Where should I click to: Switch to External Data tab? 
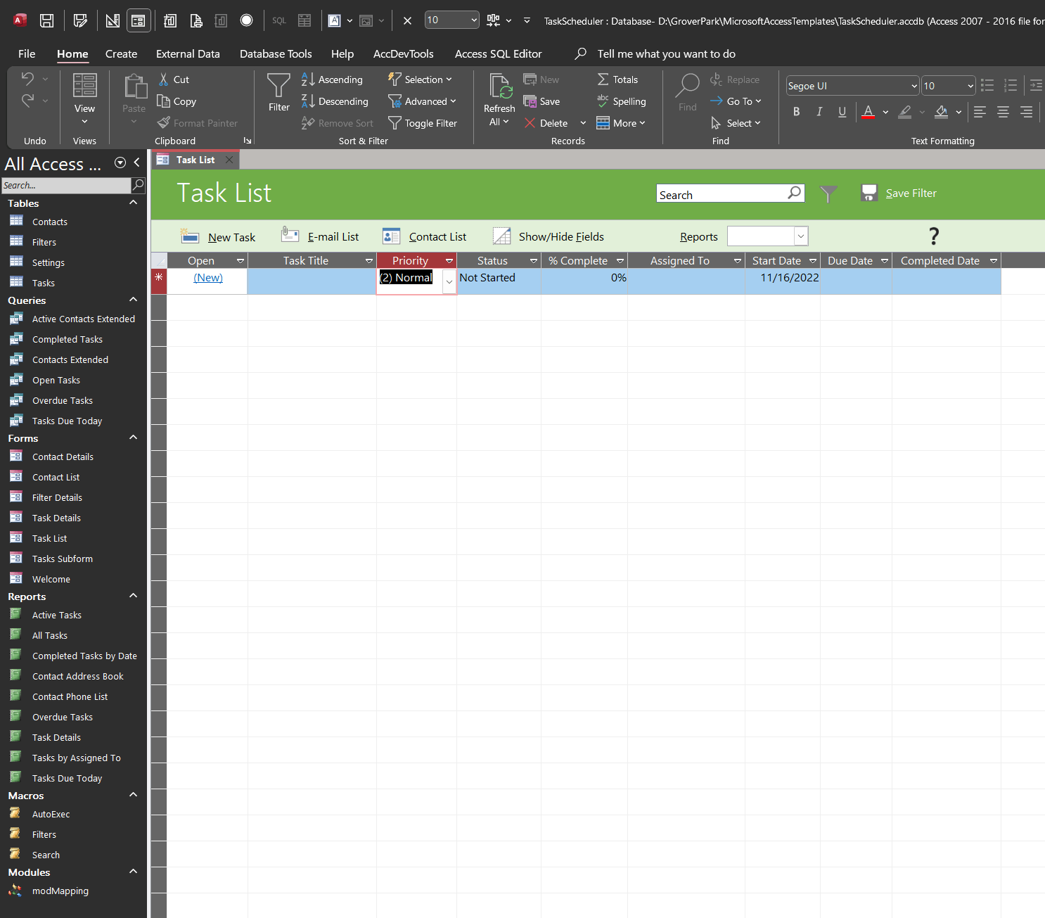pos(188,53)
